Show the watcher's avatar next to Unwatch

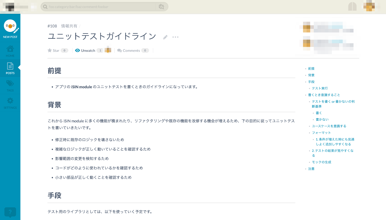108,50
